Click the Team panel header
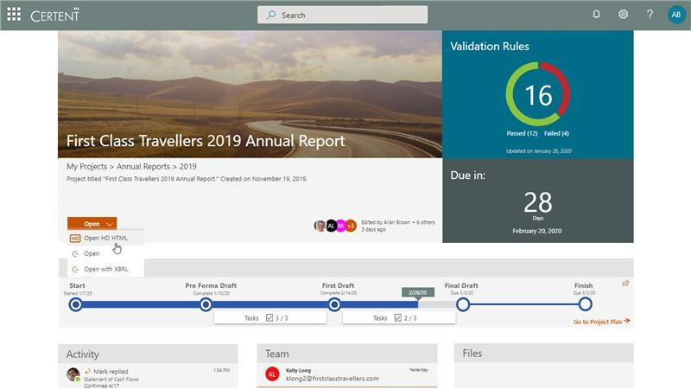Image resolution: width=691 pixels, height=389 pixels. 347,354
